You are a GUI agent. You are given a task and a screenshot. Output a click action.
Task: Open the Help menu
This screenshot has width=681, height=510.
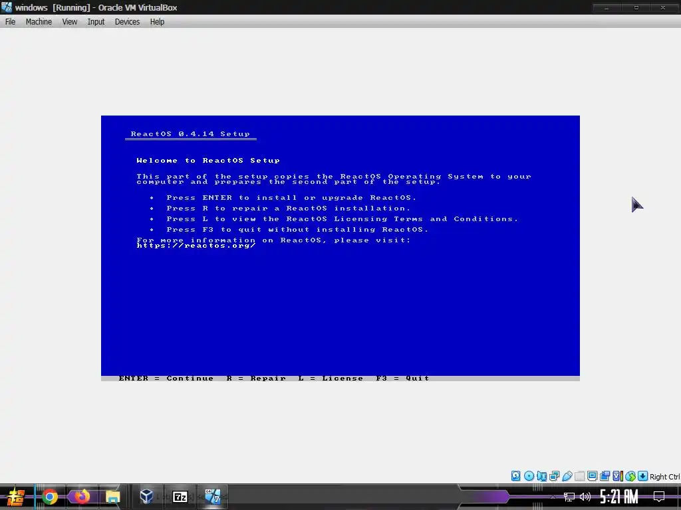tap(157, 22)
